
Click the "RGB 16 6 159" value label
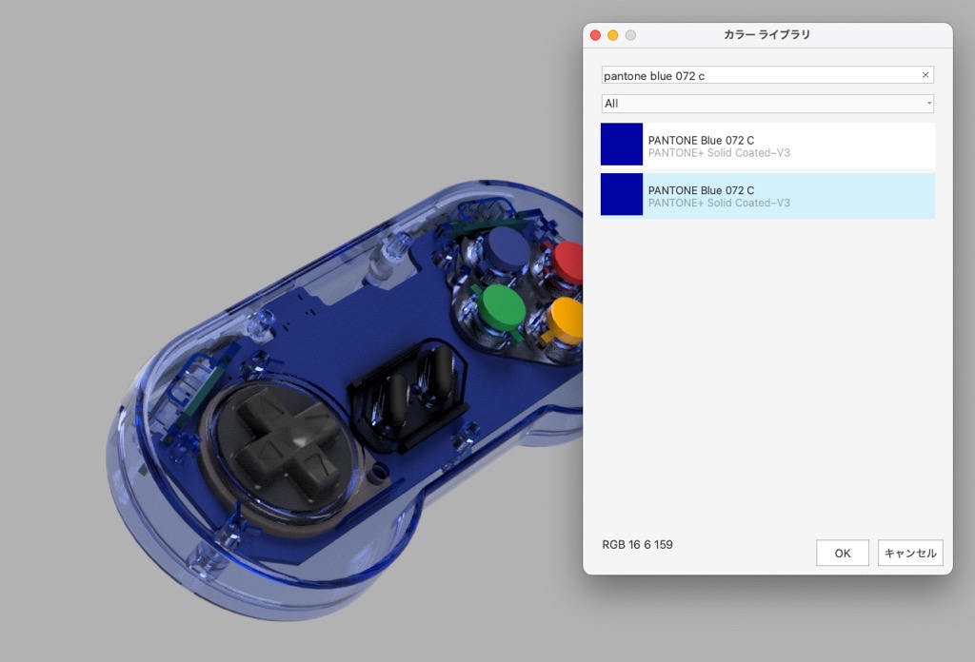636,546
